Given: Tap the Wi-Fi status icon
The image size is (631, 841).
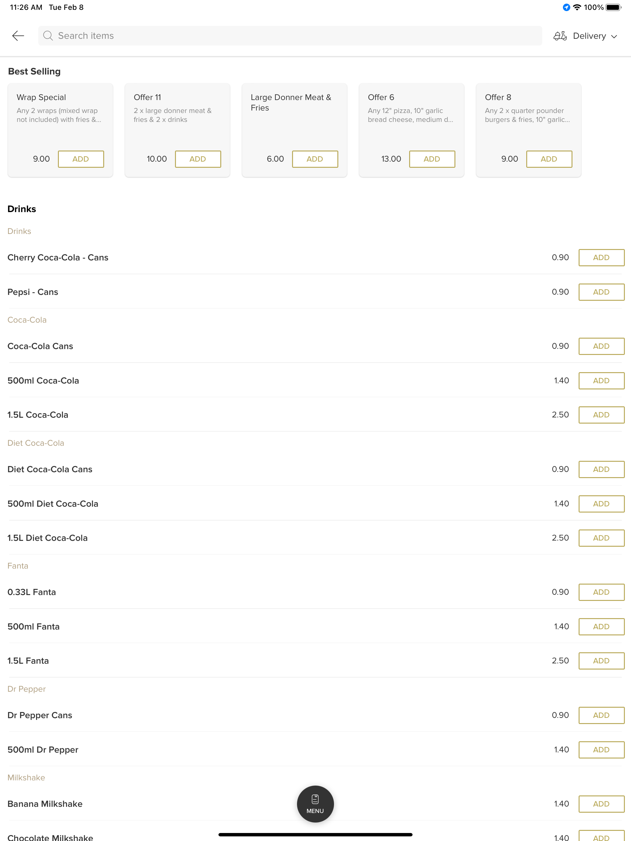Looking at the screenshot, I should coord(577,7).
